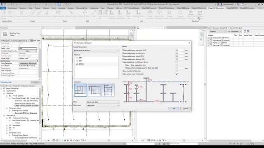The width and height of the screenshot is (264, 148).
Task: Expand the Piping systems node in System Browser
Action: (x=208, y=43)
